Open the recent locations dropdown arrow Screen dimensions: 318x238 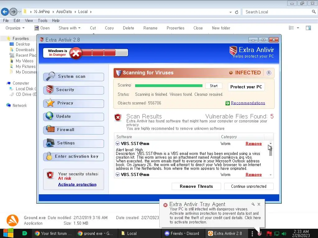pos(20,12)
